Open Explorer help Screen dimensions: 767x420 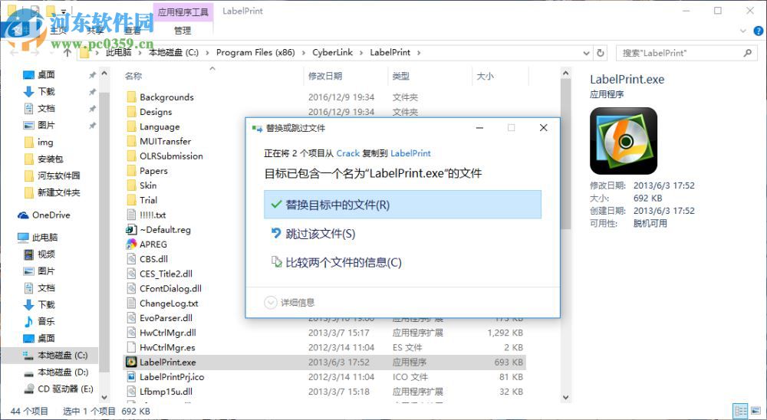[x=759, y=31]
